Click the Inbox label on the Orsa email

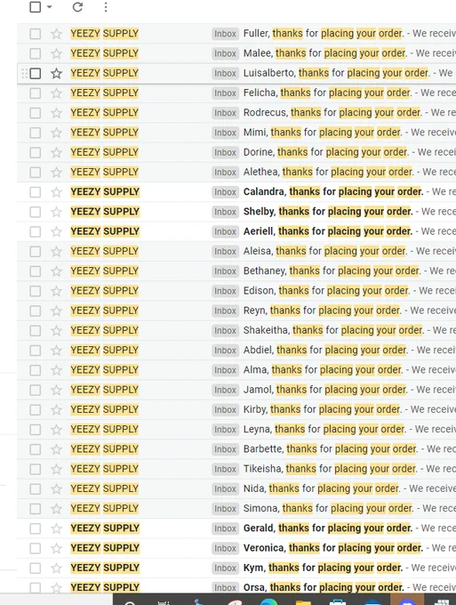pos(225,587)
